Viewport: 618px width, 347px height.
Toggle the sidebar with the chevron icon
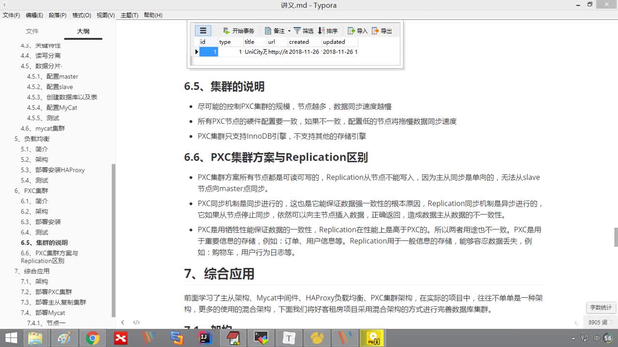point(123,322)
